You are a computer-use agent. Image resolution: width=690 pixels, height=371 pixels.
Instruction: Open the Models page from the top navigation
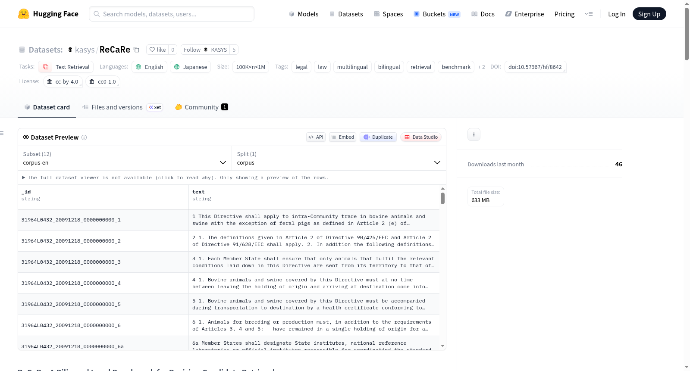coord(304,14)
